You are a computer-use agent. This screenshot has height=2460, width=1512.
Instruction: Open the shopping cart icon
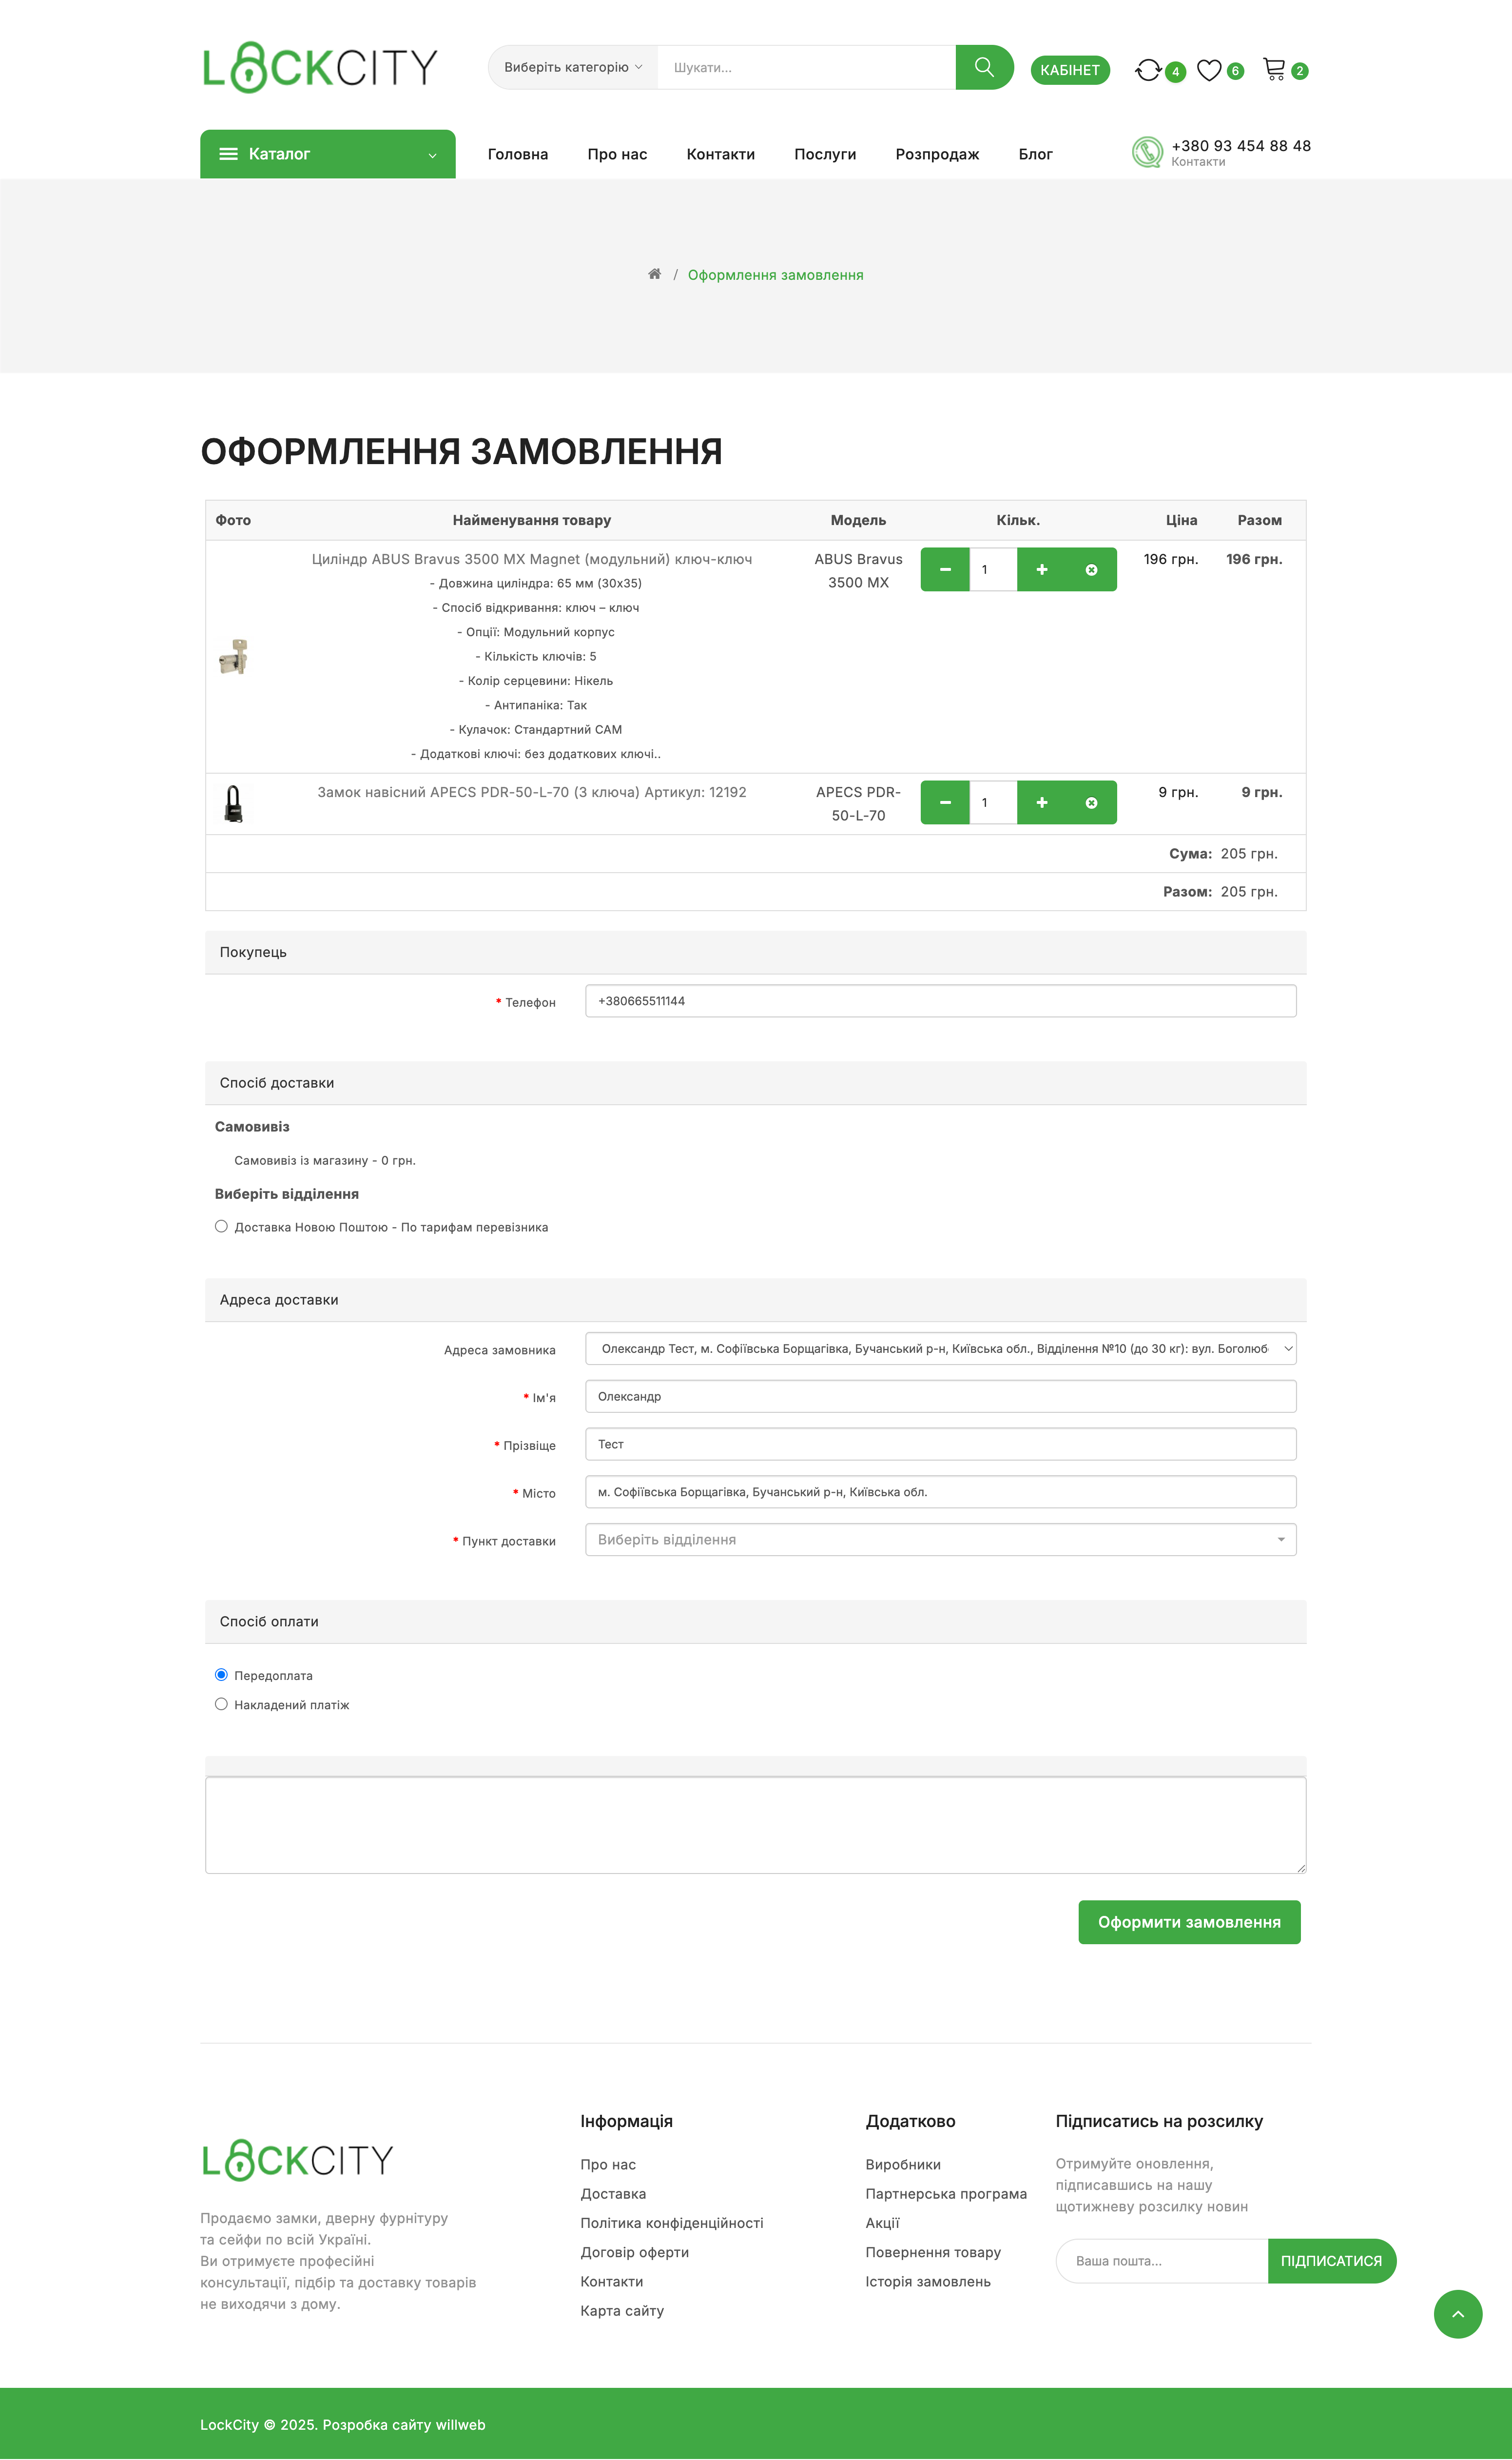(x=1274, y=69)
